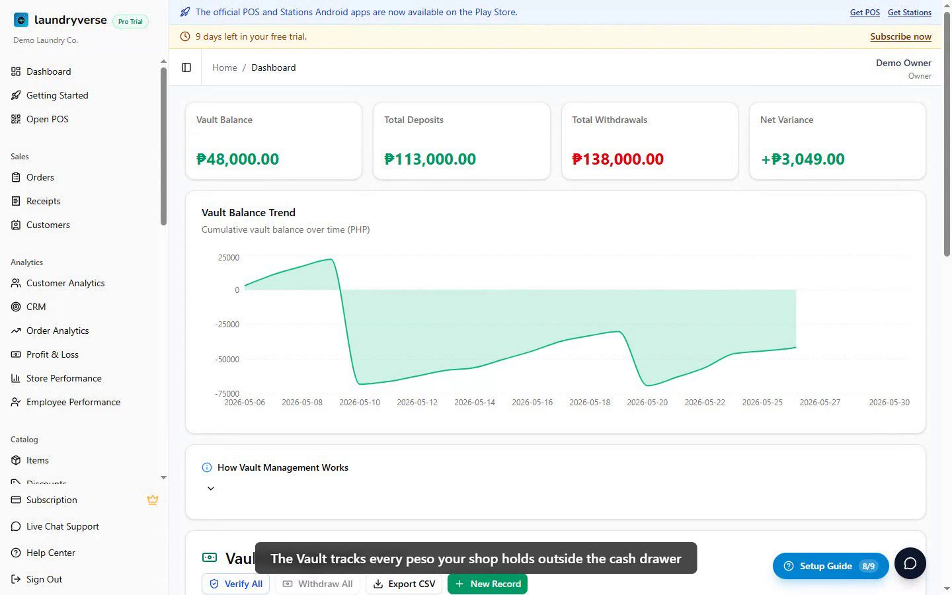Click the Dashboard grid icon in sidebar
The width and height of the screenshot is (952, 595).
tap(16, 71)
